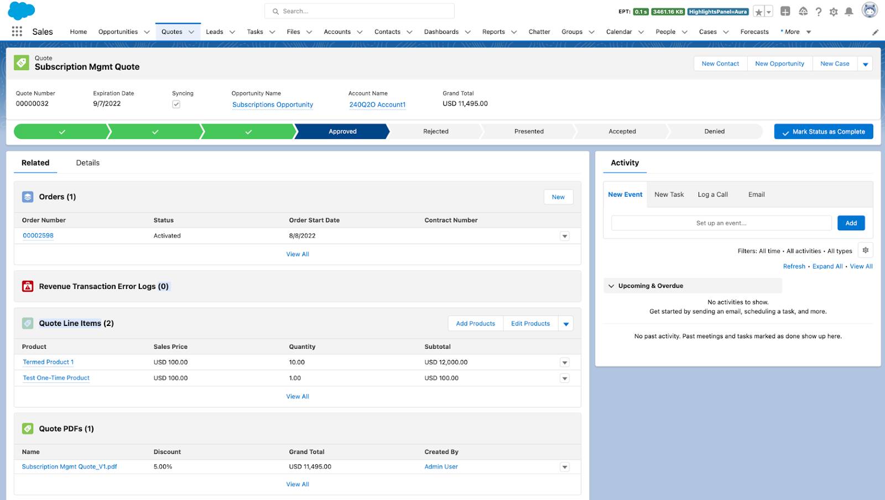Click the first completed path stage checkmark
885x500 pixels.
[x=62, y=131]
